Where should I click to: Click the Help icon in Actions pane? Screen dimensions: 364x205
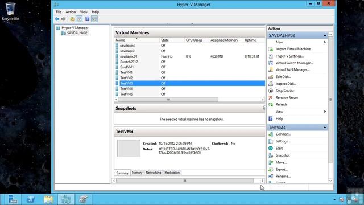(x=271, y=119)
